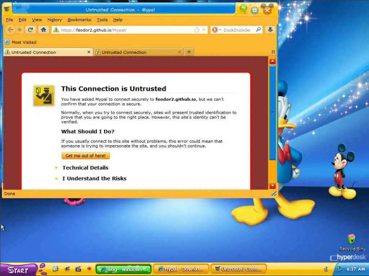The height and width of the screenshot is (276, 369).
Task: Open the Bookmarks menu
Action: (x=79, y=20)
